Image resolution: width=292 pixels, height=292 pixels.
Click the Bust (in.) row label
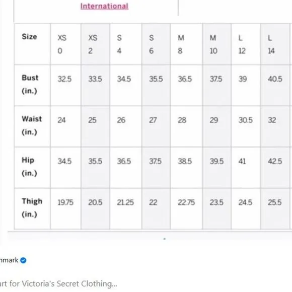click(32, 85)
